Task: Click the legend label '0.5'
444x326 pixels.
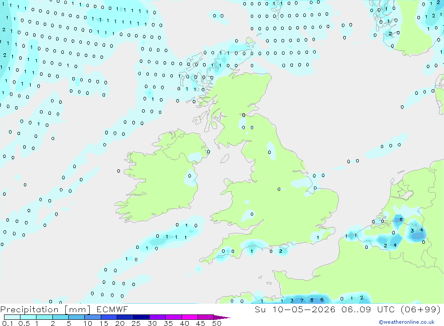Action: (24, 323)
